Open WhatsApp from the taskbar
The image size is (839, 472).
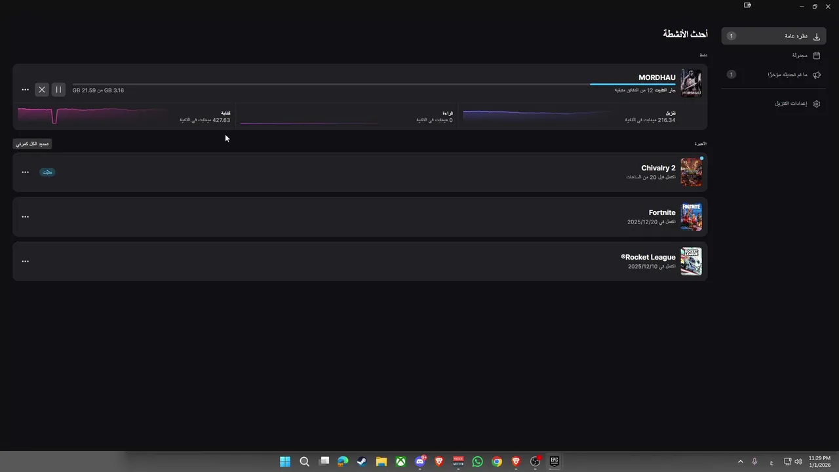click(477, 462)
